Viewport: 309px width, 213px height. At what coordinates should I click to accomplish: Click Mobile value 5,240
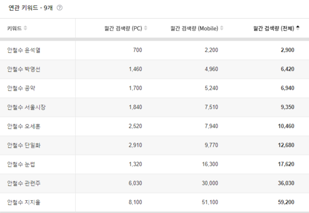coord(212,88)
